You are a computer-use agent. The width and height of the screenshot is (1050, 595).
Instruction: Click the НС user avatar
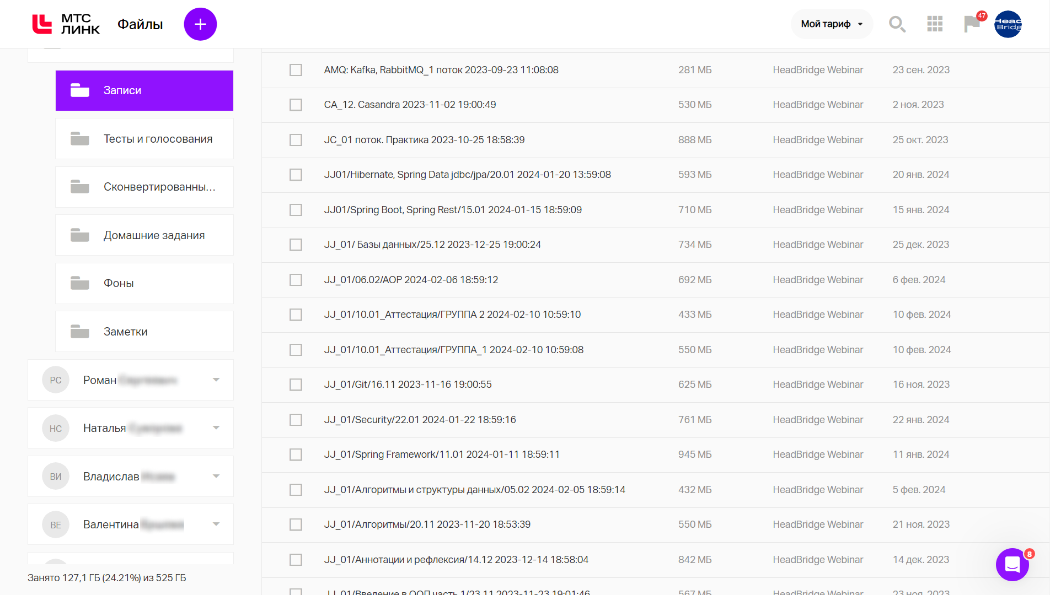coord(56,428)
